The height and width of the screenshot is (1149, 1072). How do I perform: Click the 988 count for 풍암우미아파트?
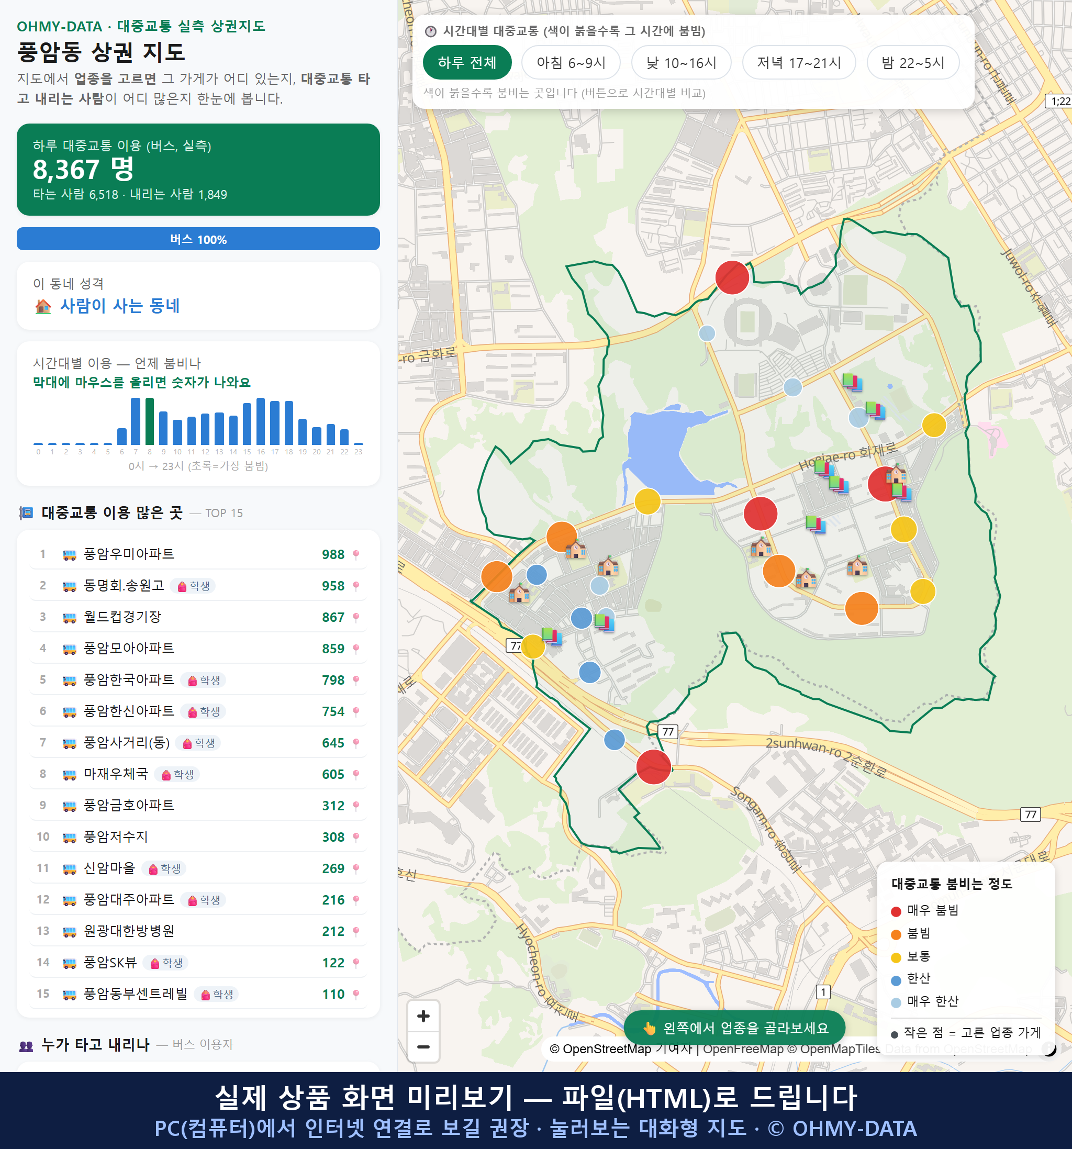point(333,554)
